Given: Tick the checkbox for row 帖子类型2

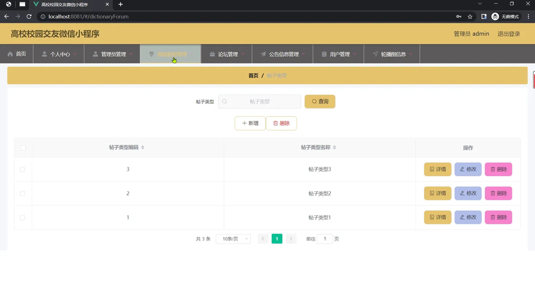Looking at the screenshot, I should 23,193.
